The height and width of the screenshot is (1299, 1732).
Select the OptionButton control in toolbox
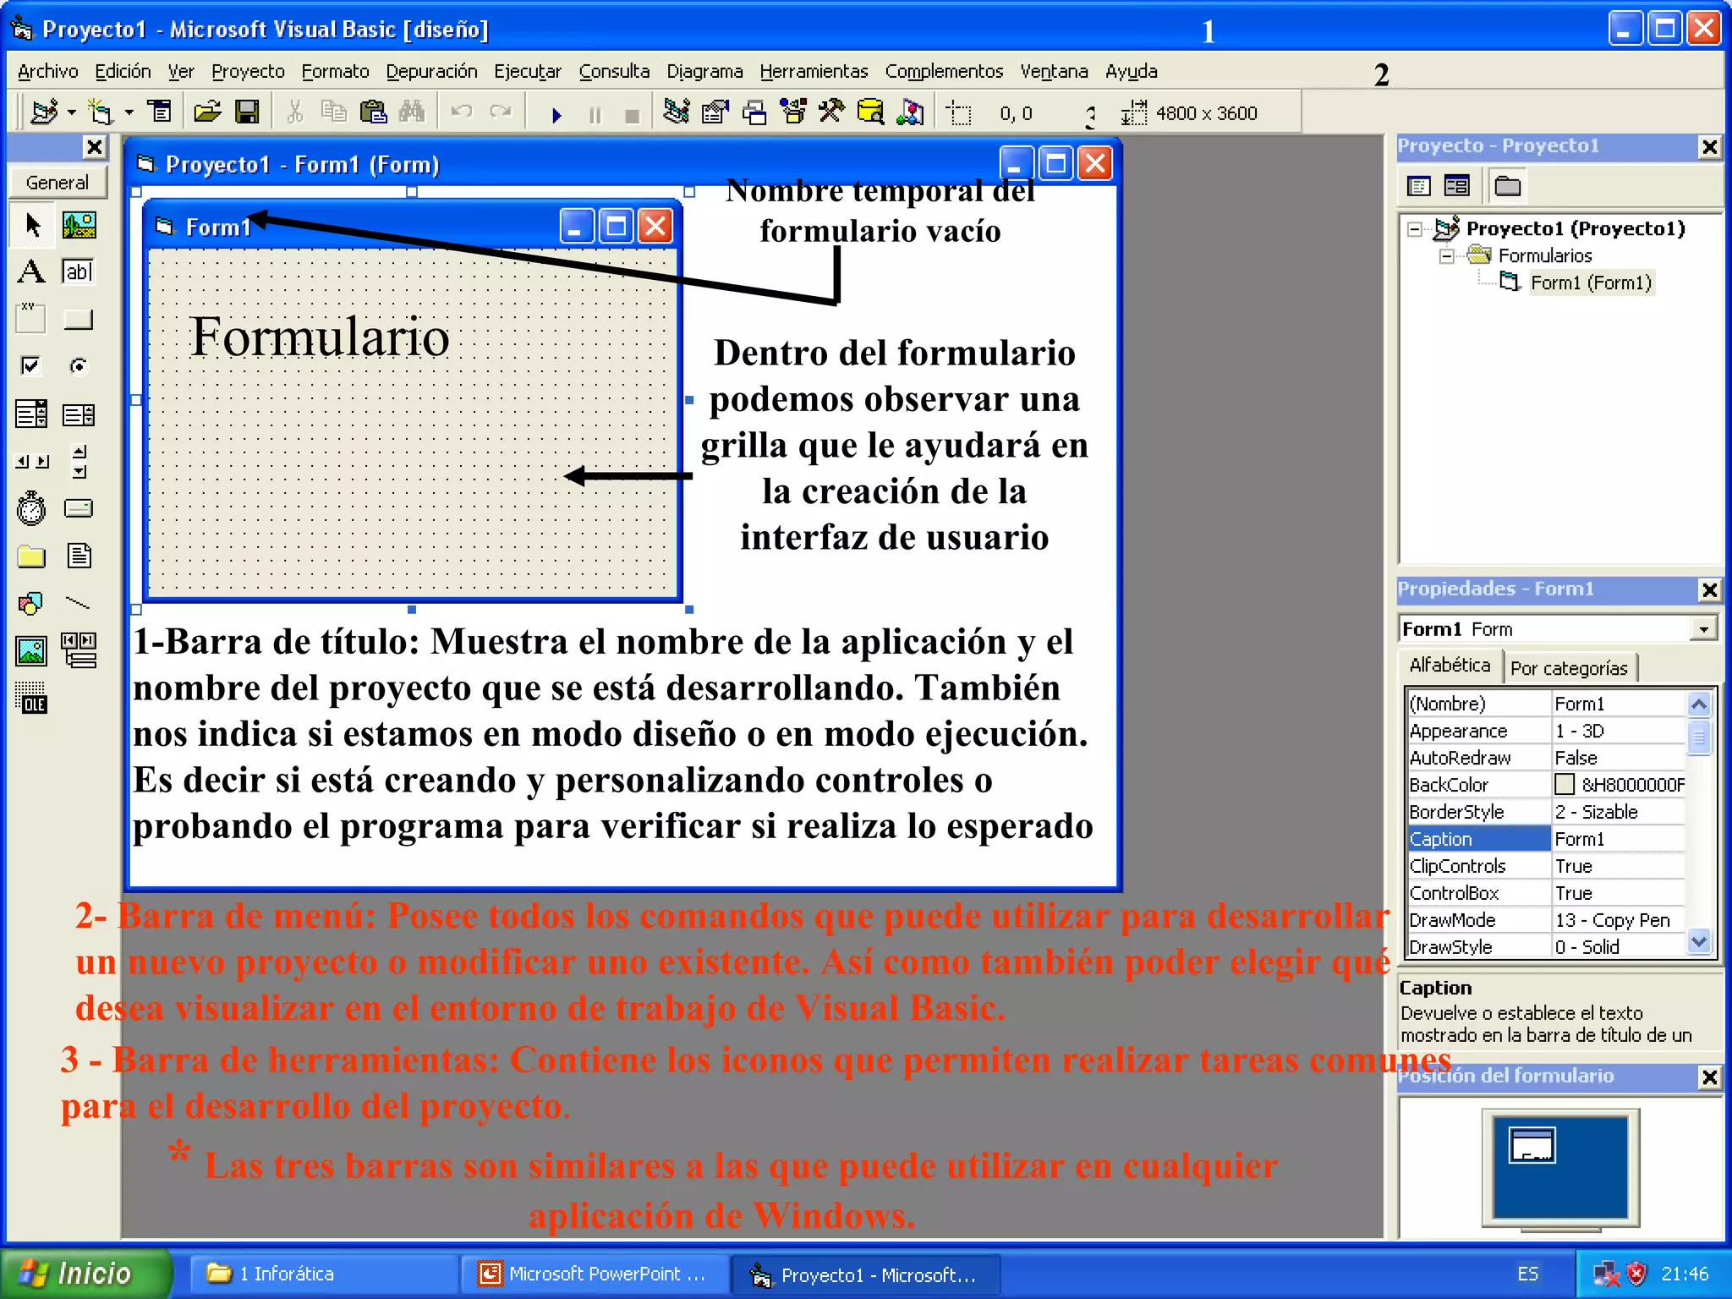[x=78, y=365]
